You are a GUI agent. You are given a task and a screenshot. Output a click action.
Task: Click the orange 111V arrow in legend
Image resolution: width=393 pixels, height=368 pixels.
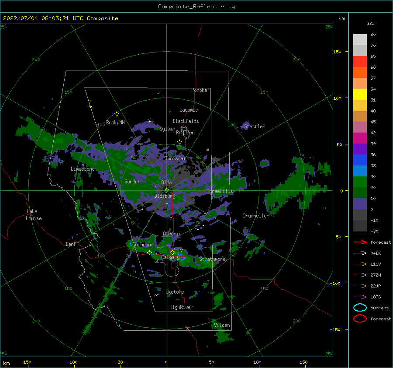360,264
